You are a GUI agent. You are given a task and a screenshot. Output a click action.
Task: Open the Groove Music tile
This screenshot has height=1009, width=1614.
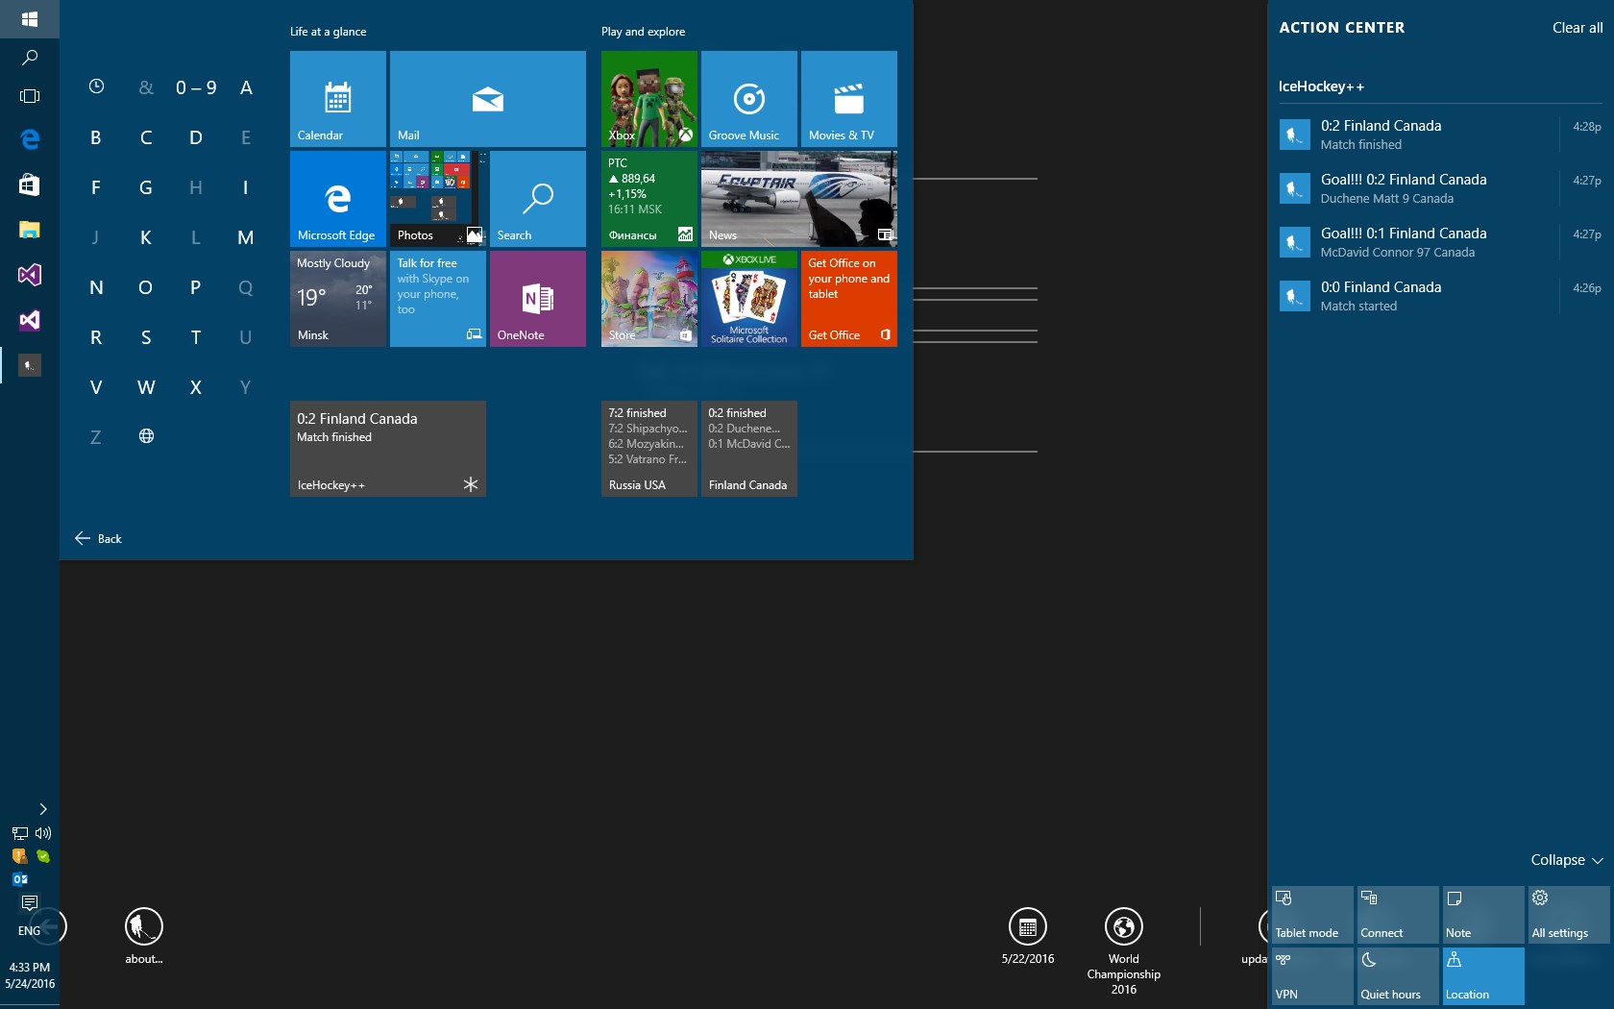(749, 99)
